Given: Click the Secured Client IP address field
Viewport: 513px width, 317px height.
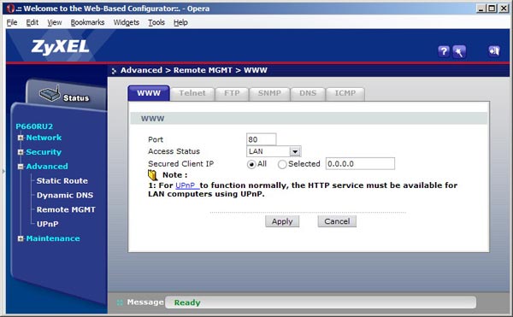Looking at the screenshot, I should [x=360, y=164].
